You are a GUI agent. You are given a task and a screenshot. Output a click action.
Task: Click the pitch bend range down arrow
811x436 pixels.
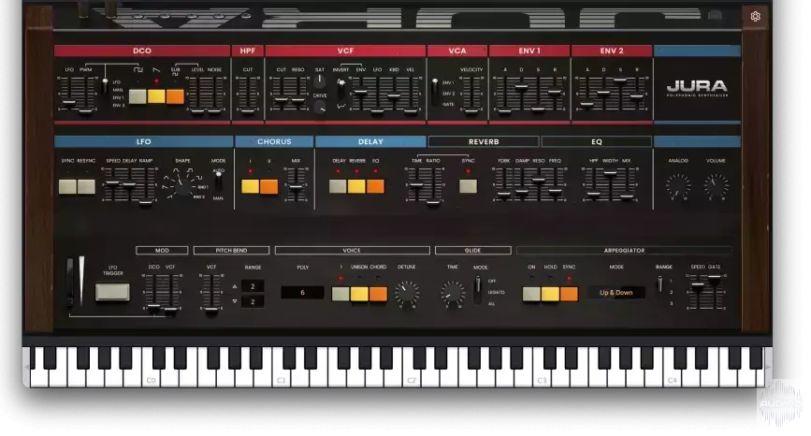235,301
